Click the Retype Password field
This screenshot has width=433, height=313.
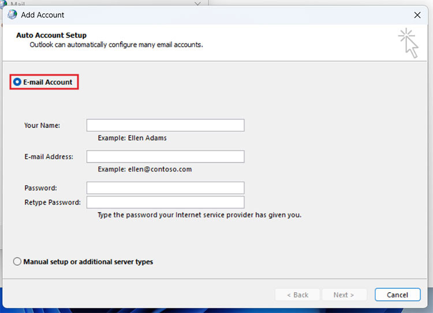(x=166, y=202)
